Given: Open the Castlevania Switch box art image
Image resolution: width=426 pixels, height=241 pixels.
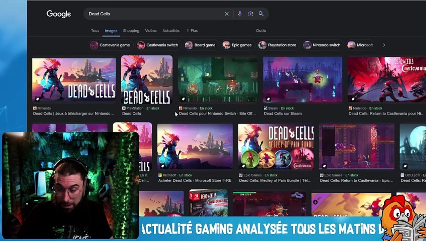Looking at the screenshot, I should [208, 203].
